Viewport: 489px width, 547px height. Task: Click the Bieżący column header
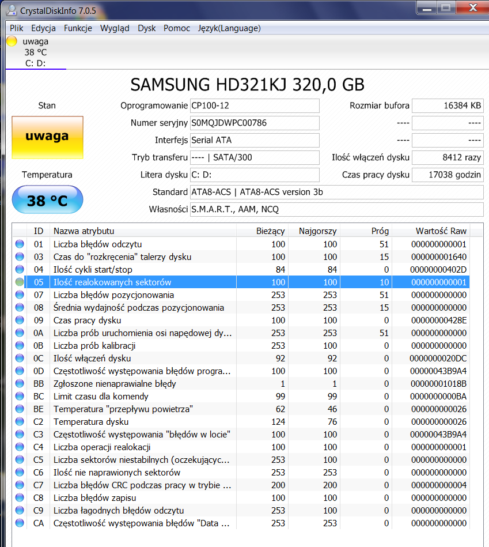(263, 231)
